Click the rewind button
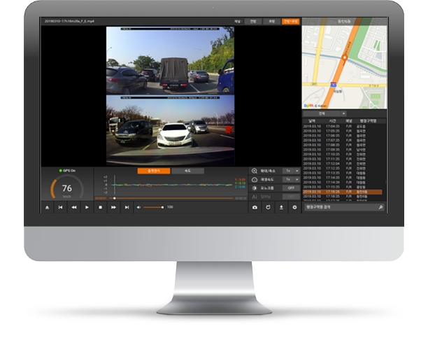The width and height of the screenshot is (428, 338). pyautogui.click(x=73, y=208)
